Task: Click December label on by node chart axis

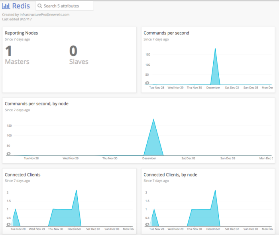Action: pyautogui.click(x=149, y=158)
